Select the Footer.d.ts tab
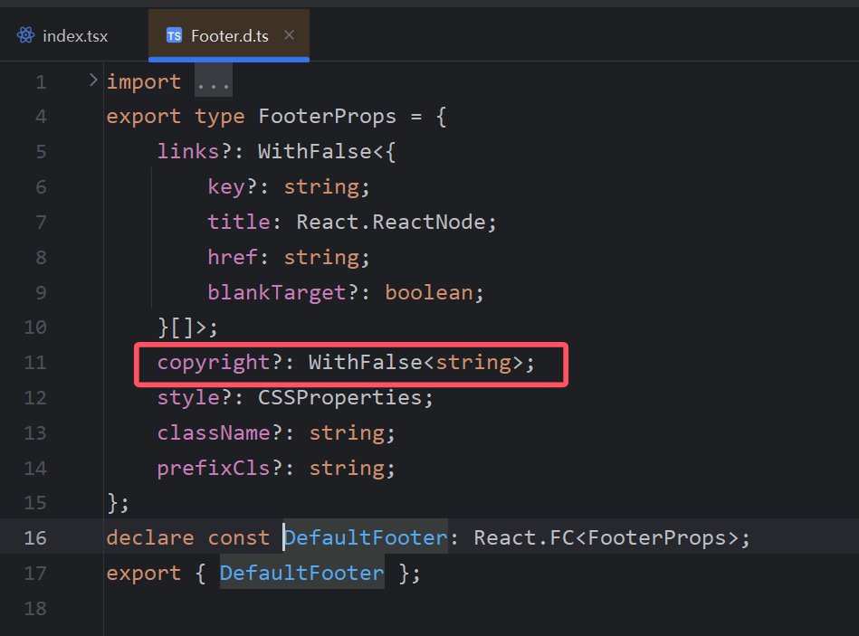 tap(229, 35)
